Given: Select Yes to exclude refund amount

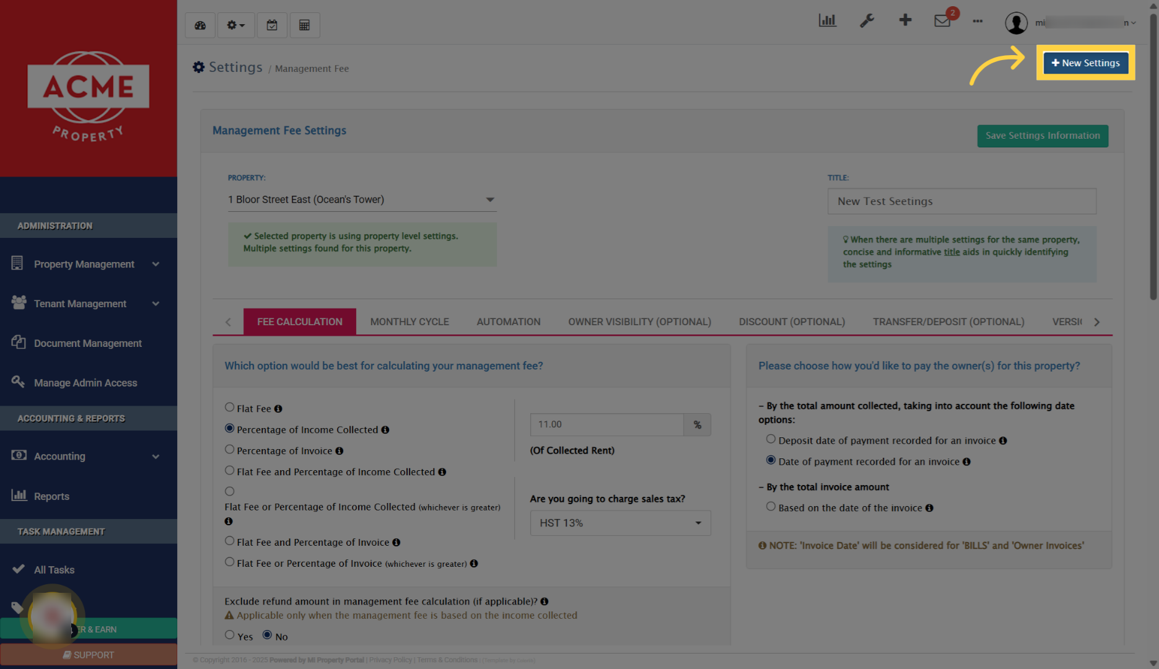Looking at the screenshot, I should point(230,634).
